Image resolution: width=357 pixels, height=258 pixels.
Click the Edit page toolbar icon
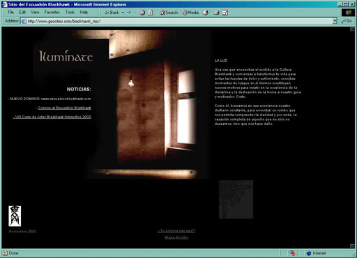coord(225,13)
